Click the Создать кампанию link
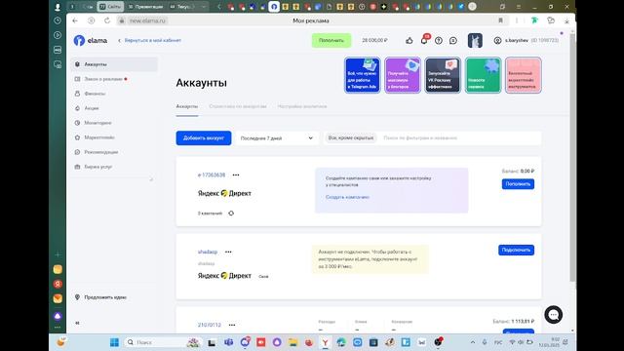624x351 pixels. click(x=347, y=197)
